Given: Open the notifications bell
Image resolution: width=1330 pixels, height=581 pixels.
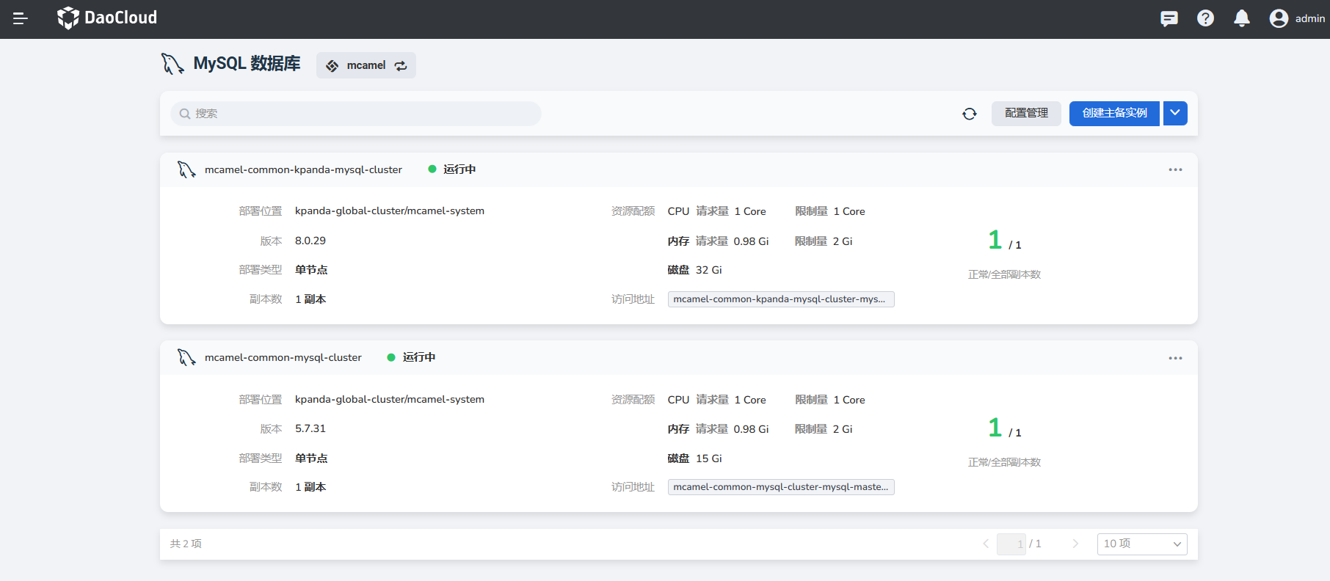Looking at the screenshot, I should [x=1241, y=18].
